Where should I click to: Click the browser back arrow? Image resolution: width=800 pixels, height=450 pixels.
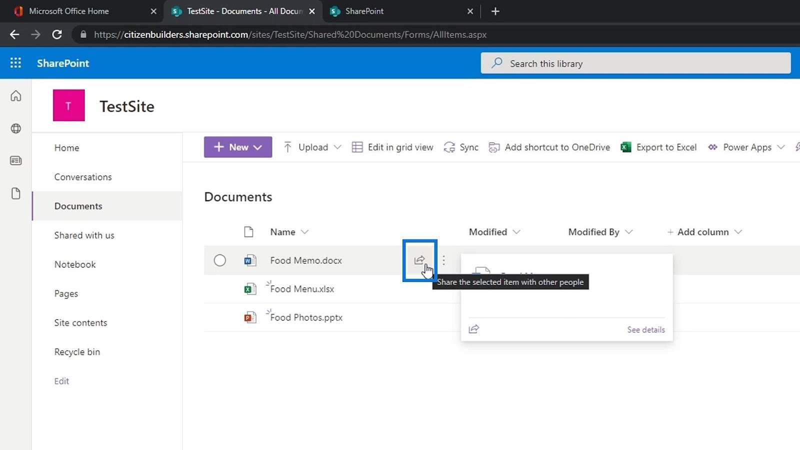(14, 34)
